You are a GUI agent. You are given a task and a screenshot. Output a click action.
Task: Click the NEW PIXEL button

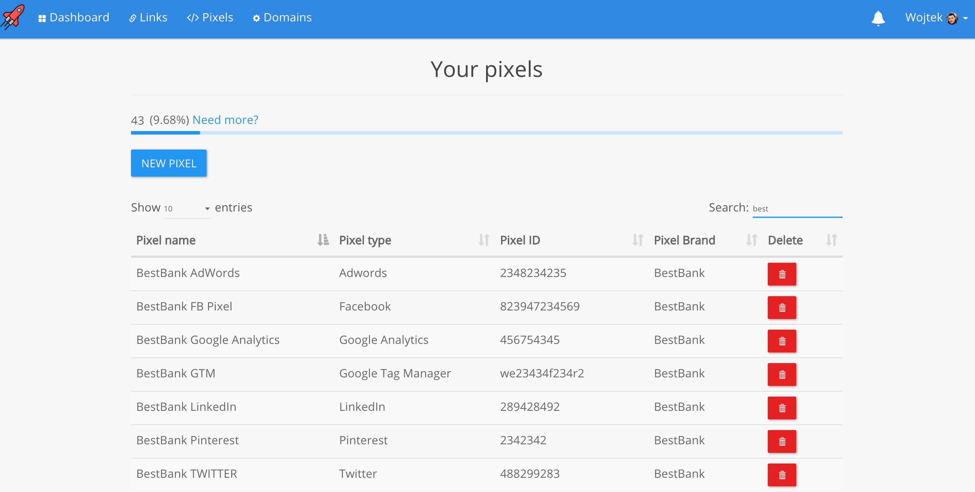[x=169, y=163]
